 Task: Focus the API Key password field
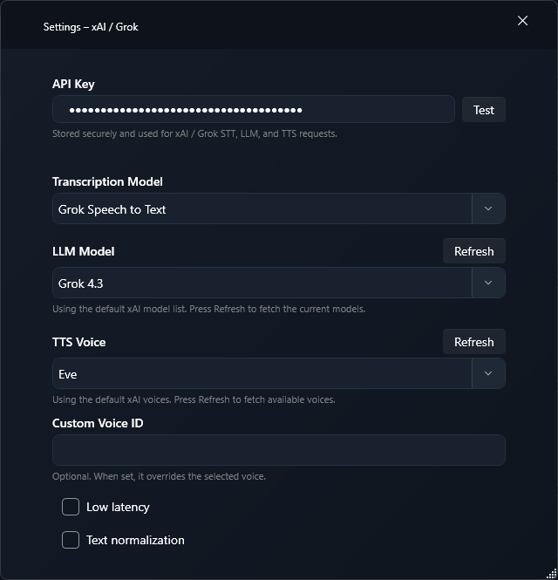click(x=254, y=110)
